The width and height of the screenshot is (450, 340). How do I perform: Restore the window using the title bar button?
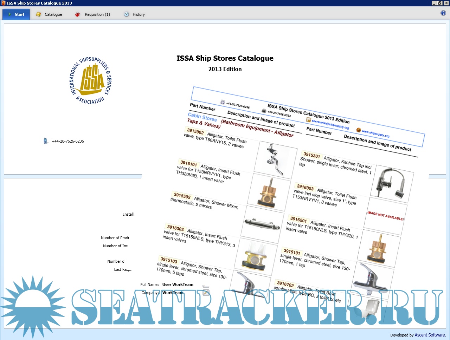tap(440, 3)
